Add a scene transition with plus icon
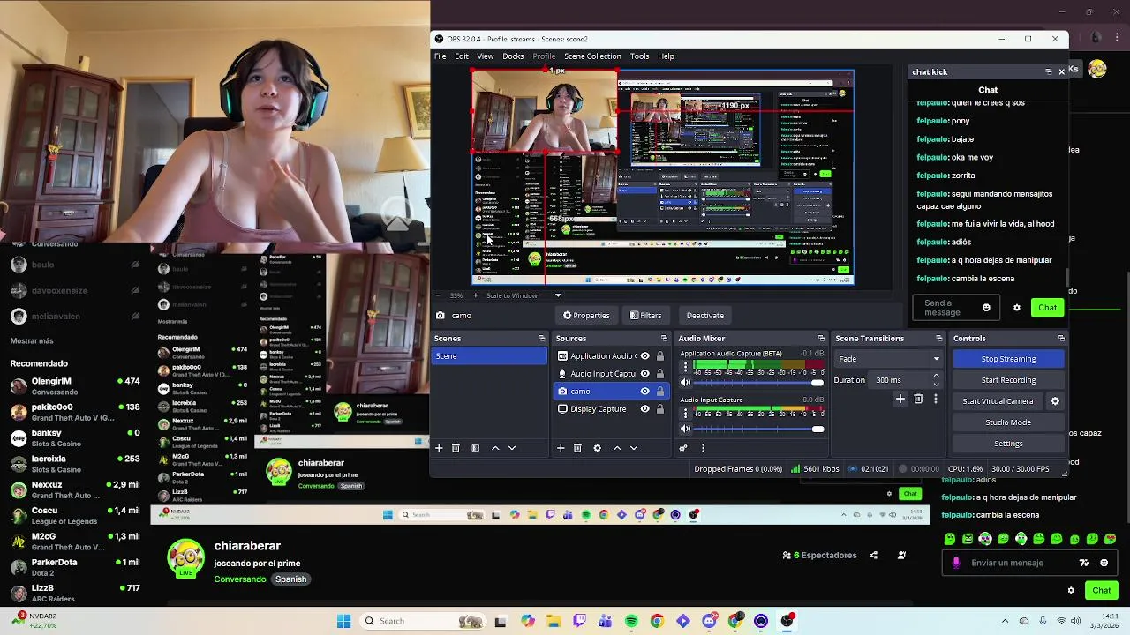This screenshot has height=635, width=1130. click(900, 400)
